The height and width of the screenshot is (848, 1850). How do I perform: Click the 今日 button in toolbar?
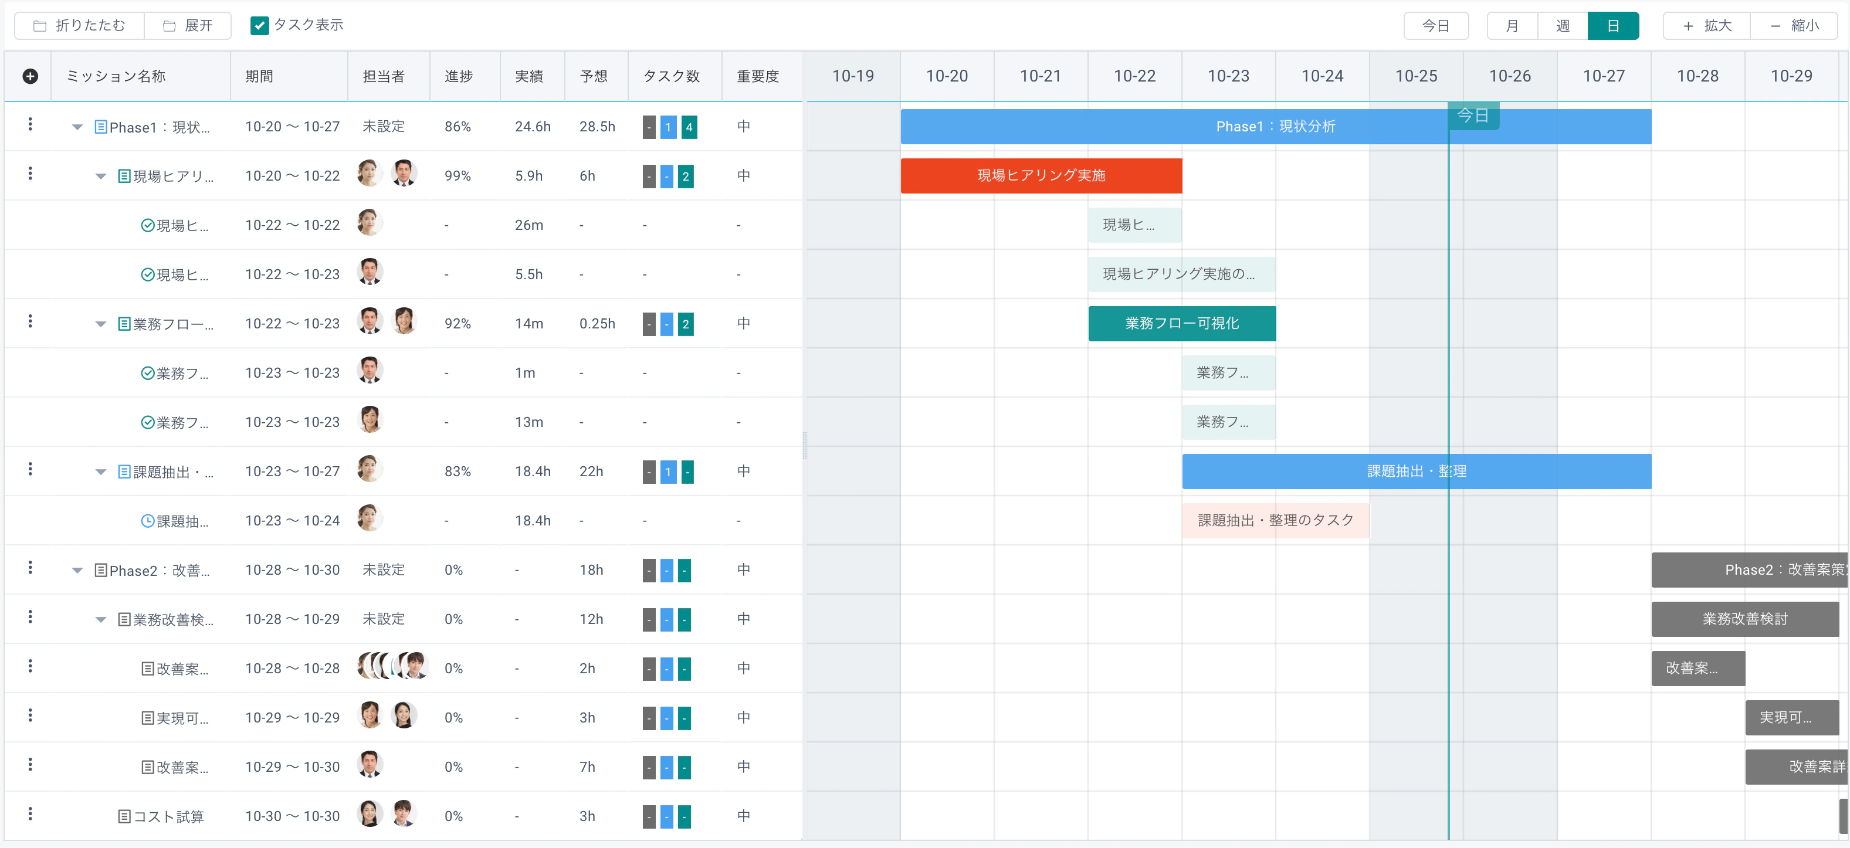1436,26
